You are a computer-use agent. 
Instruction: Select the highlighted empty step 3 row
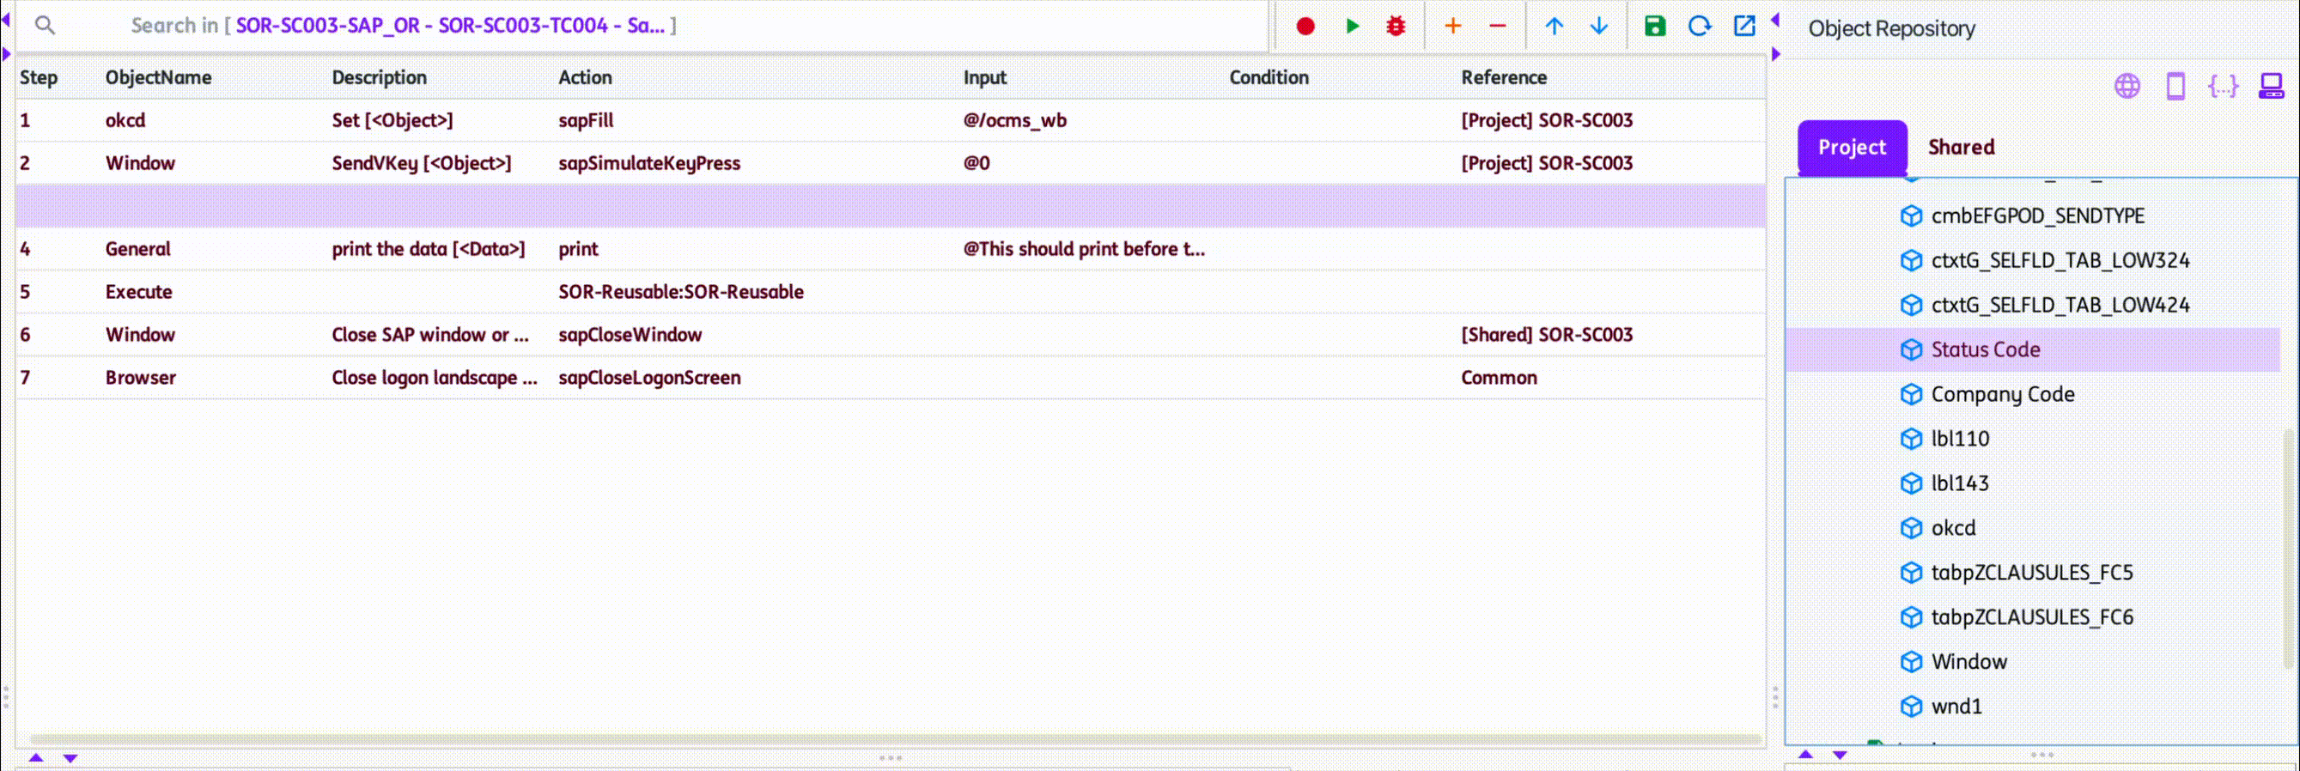[x=890, y=206]
